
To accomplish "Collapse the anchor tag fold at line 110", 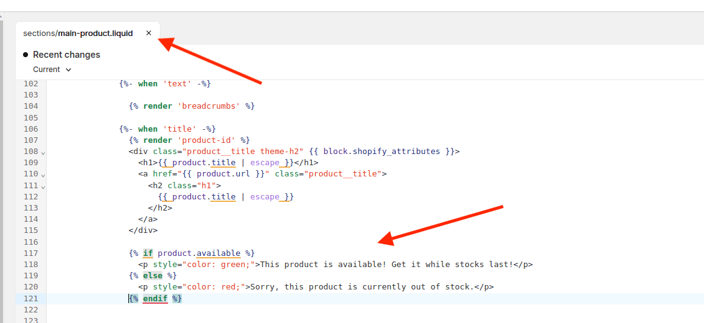I will (x=43, y=175).
